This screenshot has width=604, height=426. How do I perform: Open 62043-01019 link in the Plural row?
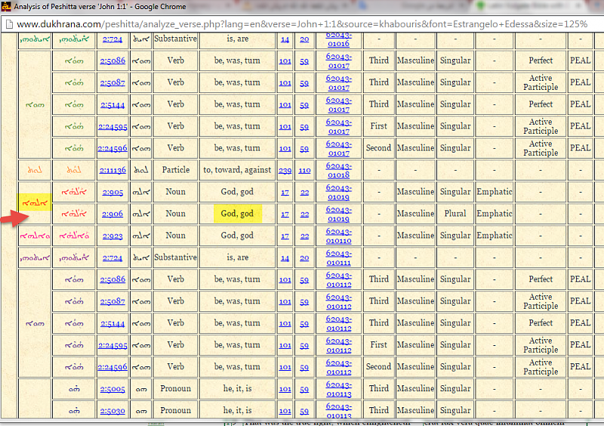click(x=338, y=214)
